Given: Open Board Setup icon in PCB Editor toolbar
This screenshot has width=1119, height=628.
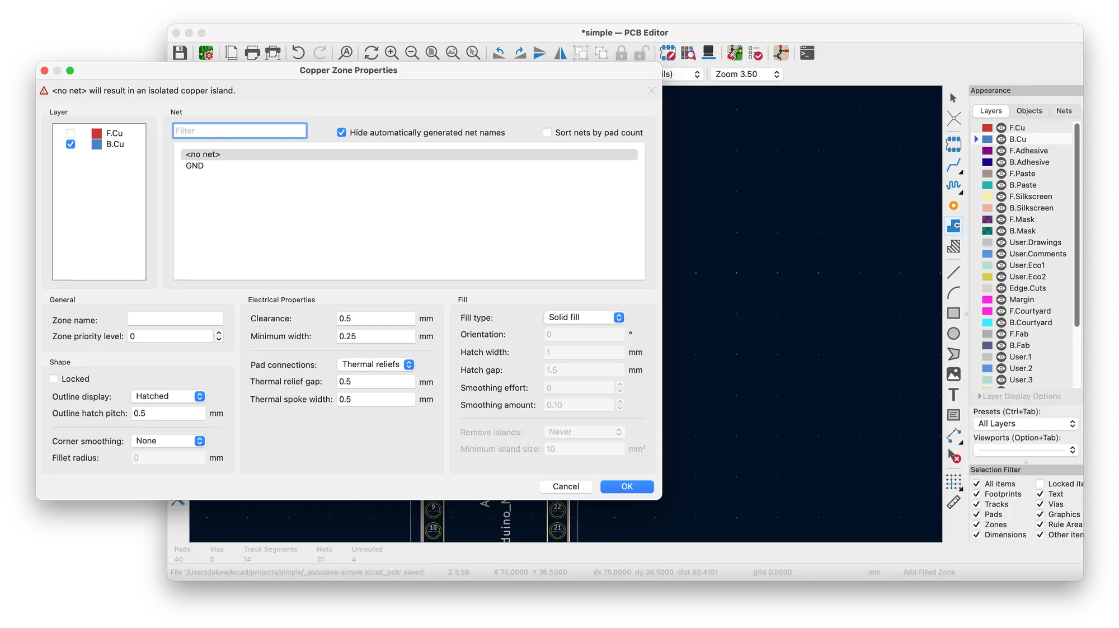Looking at the screenshot, I should pos(206,53).
